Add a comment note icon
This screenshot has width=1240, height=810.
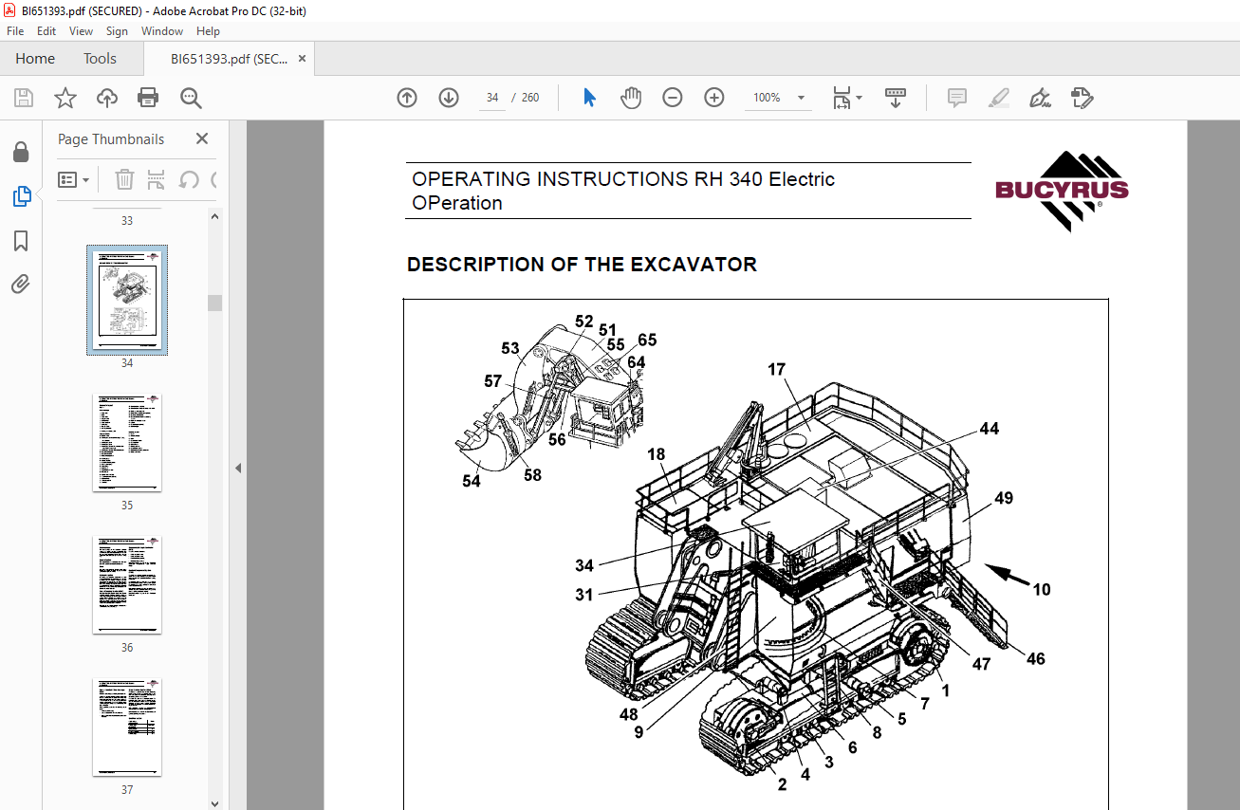point(957,98)
